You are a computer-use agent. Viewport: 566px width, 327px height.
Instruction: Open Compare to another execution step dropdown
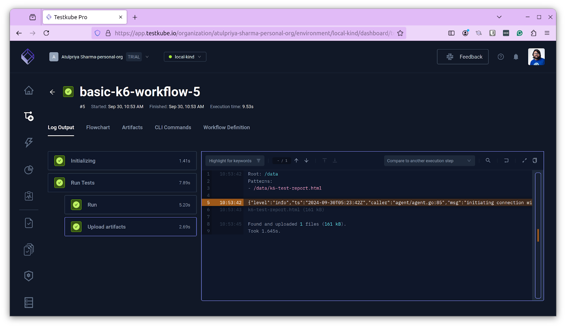coord(429,161)
